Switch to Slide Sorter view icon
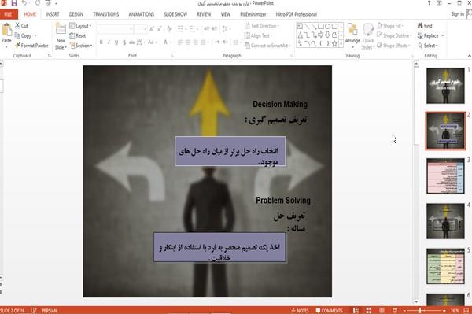The width and height of the screenshot is (472, 314). point(369,311)
